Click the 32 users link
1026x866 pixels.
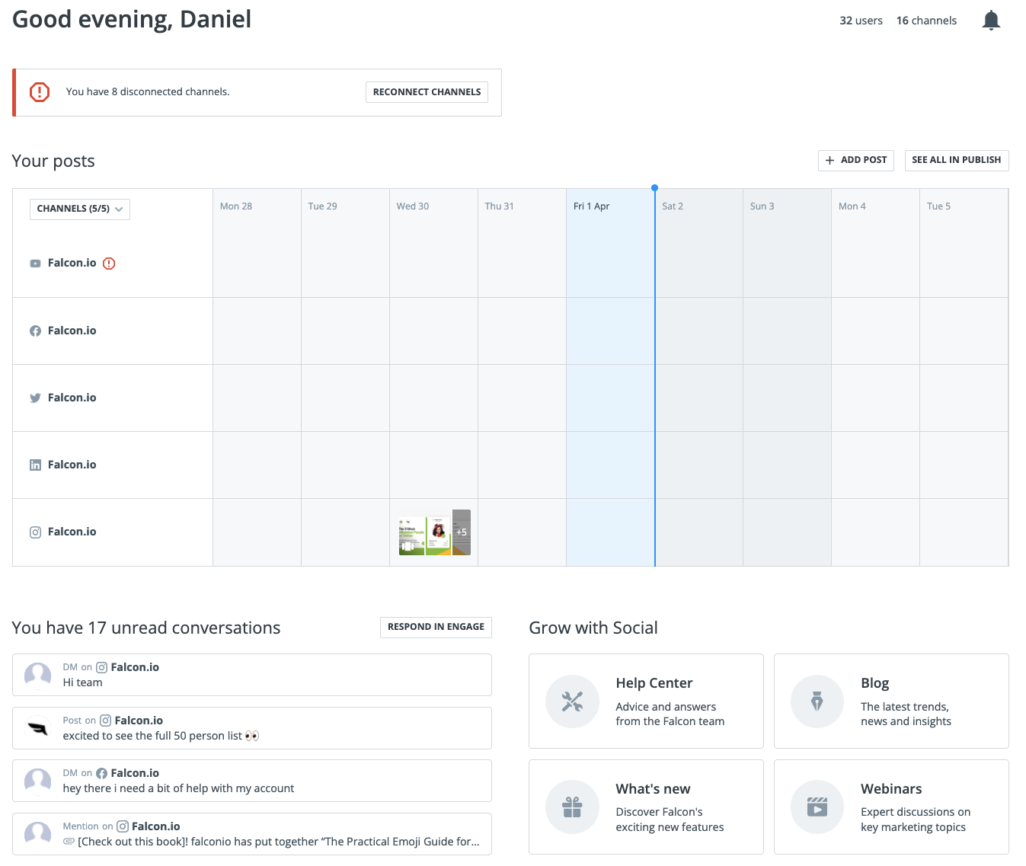[x=861, y=21]
